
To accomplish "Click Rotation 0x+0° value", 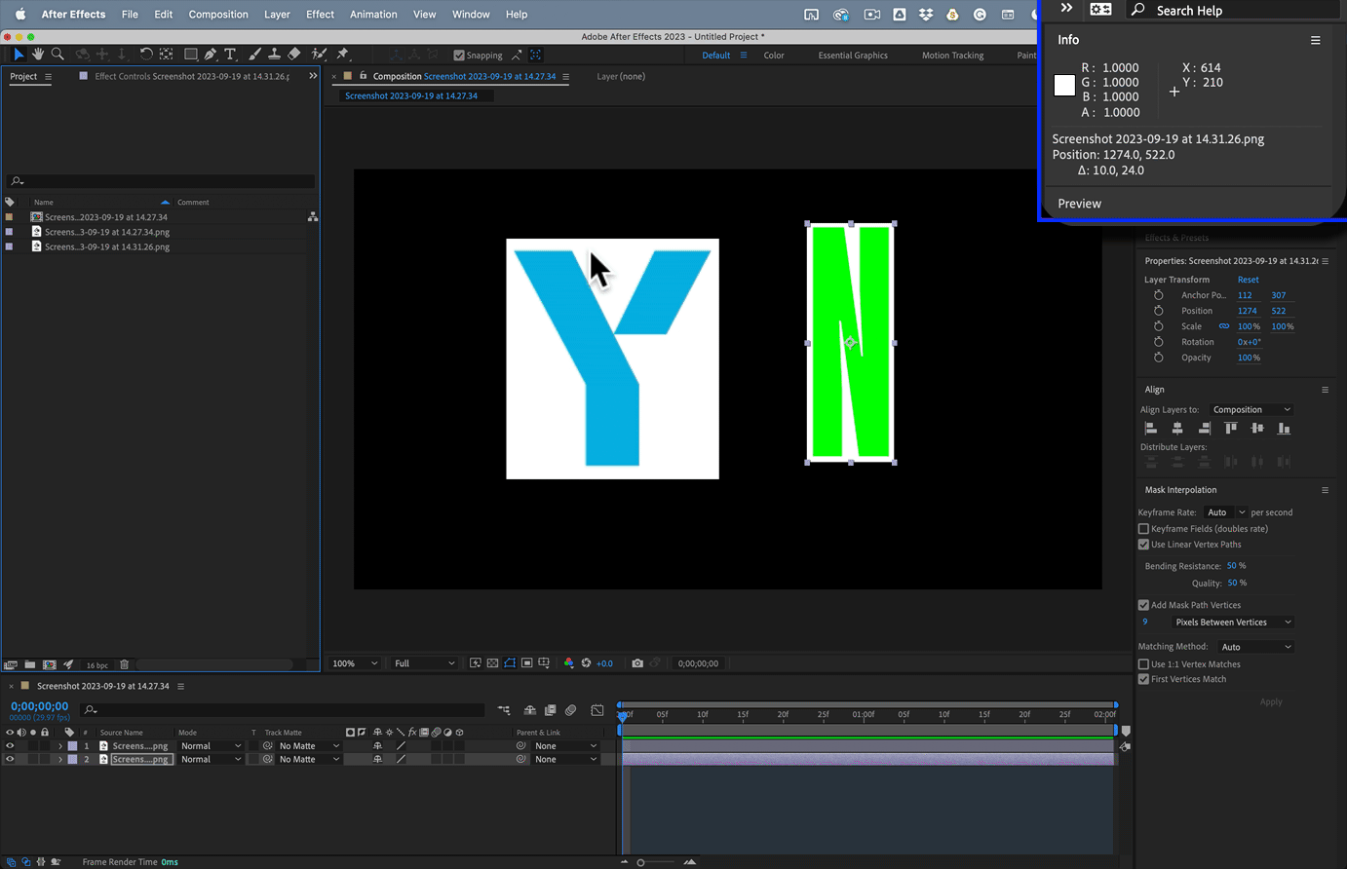I will (x=1249, y=342).
